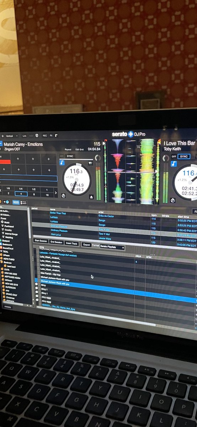This screenshot has width=197, height=427.
Task: Trigger the red cue point pad
Action: click(5, 161)
